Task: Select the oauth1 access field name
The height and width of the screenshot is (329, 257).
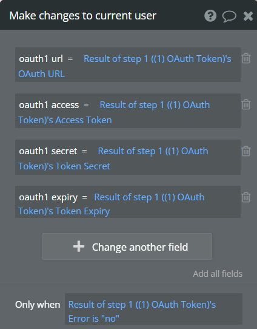Action: [x=49, y=105]
